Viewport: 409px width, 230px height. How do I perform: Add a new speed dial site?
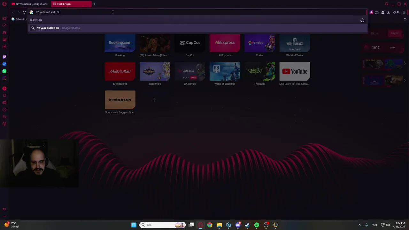point(154,100)
